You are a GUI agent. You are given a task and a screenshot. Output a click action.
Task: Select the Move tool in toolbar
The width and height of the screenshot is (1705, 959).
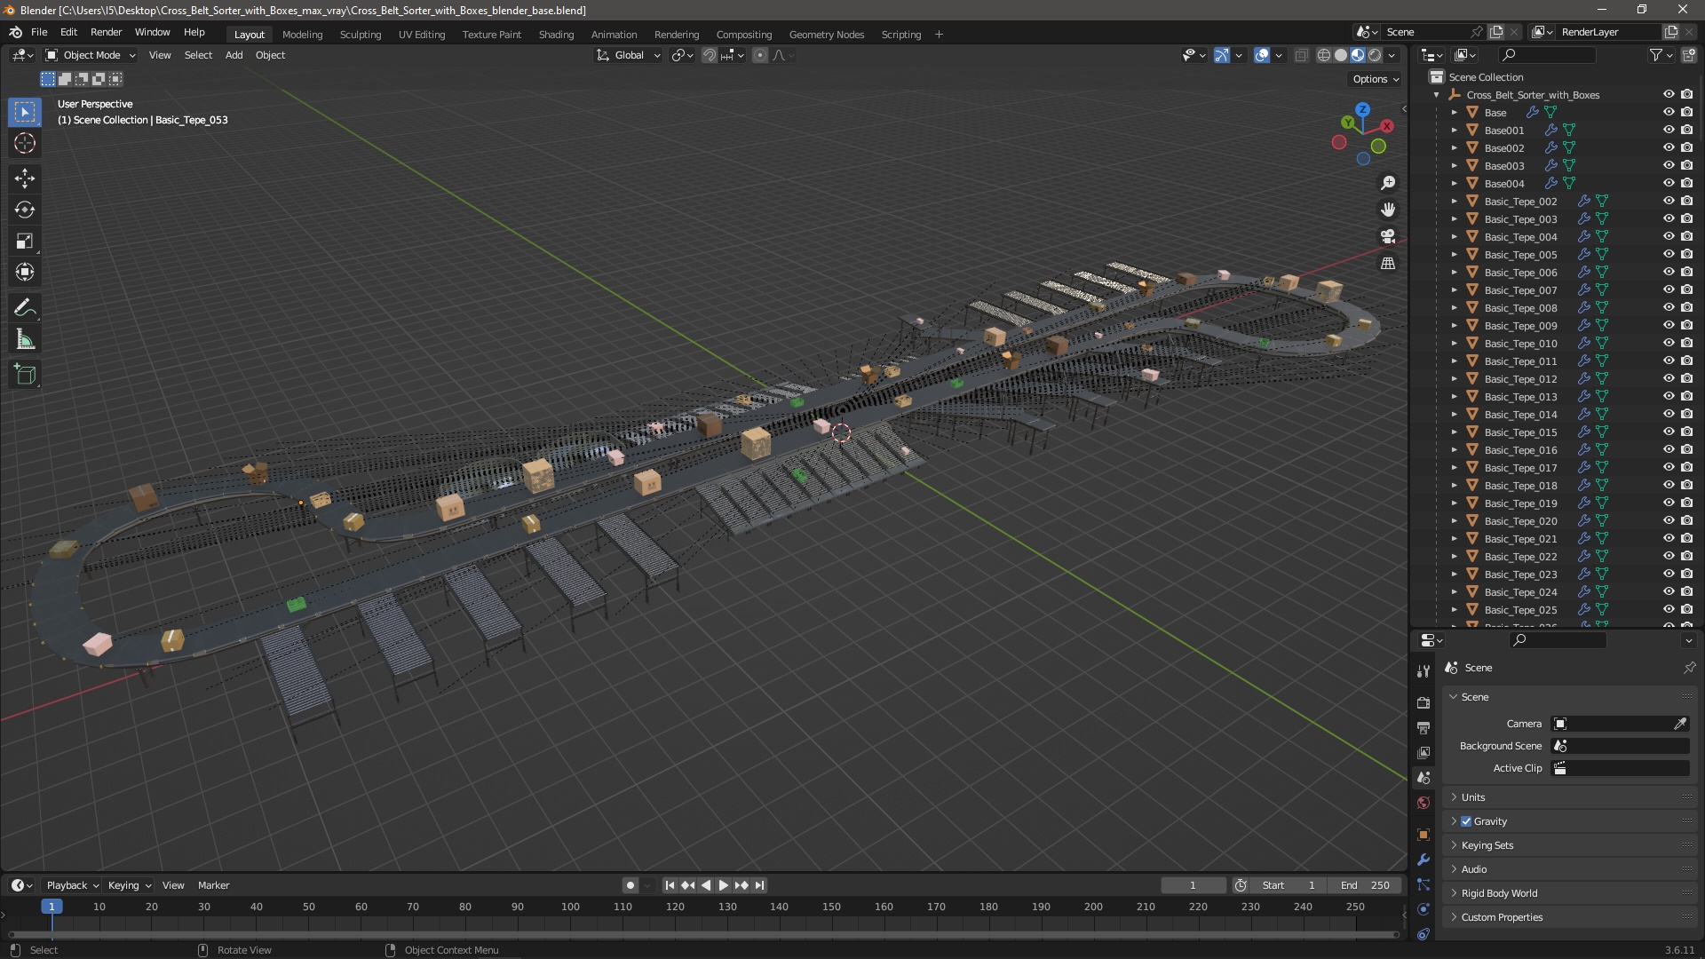click(26, 177)
